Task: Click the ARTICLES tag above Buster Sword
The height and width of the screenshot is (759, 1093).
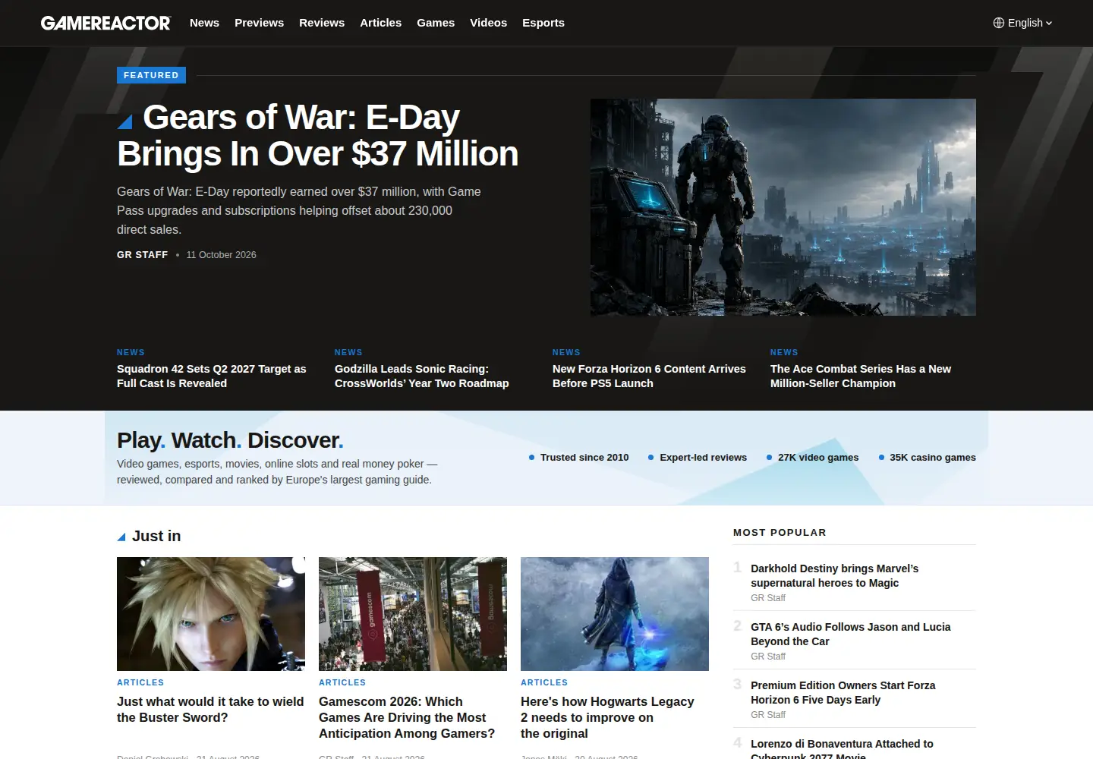Action: [x=140, y=682]
